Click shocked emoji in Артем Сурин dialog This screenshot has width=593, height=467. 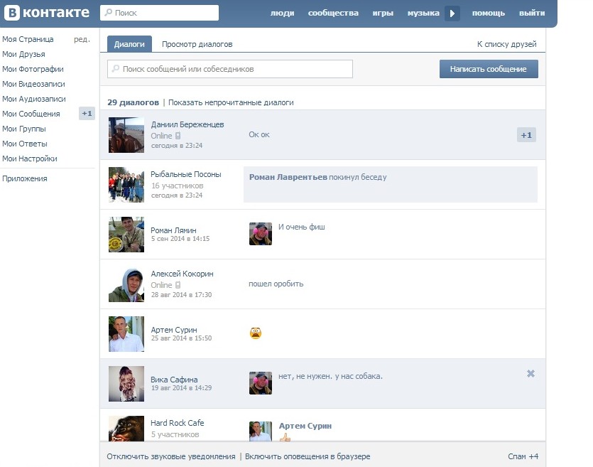[256, 333]
